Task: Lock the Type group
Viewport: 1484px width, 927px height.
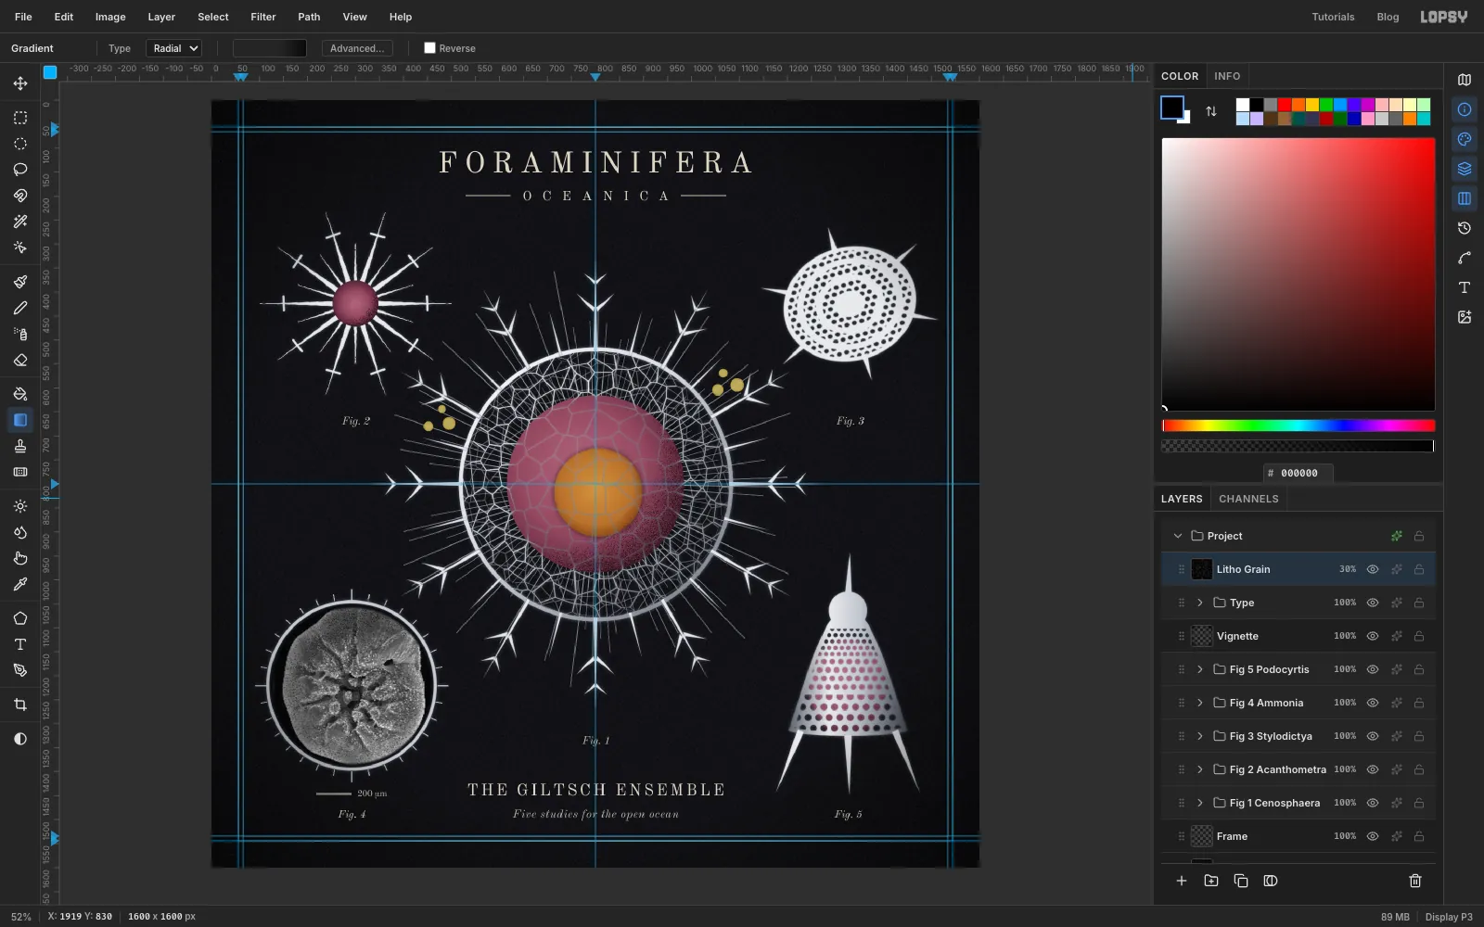Action: [x=1419, y=603]
